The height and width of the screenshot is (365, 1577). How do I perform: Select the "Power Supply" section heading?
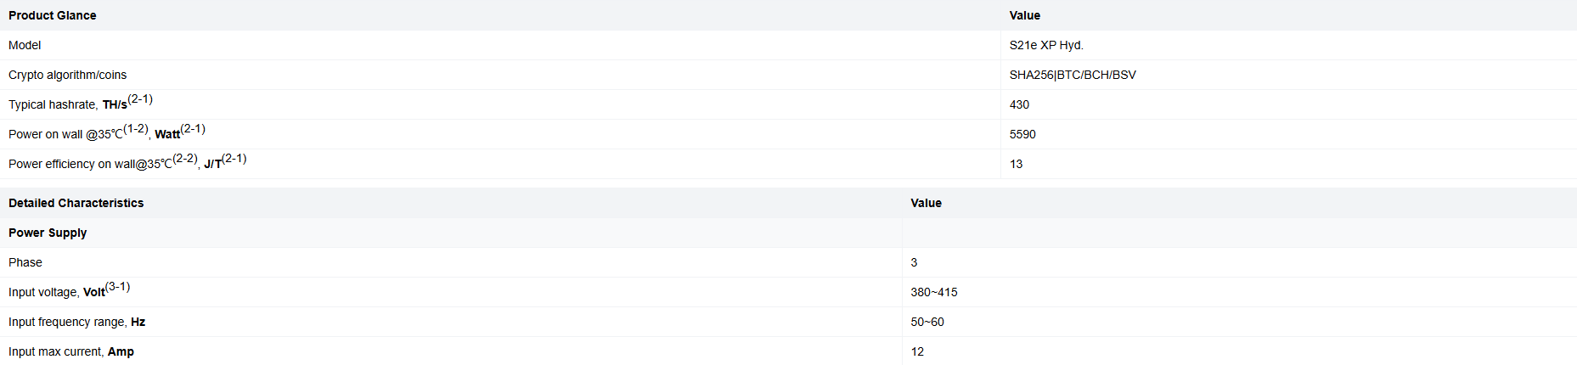[x=48, y=233]
